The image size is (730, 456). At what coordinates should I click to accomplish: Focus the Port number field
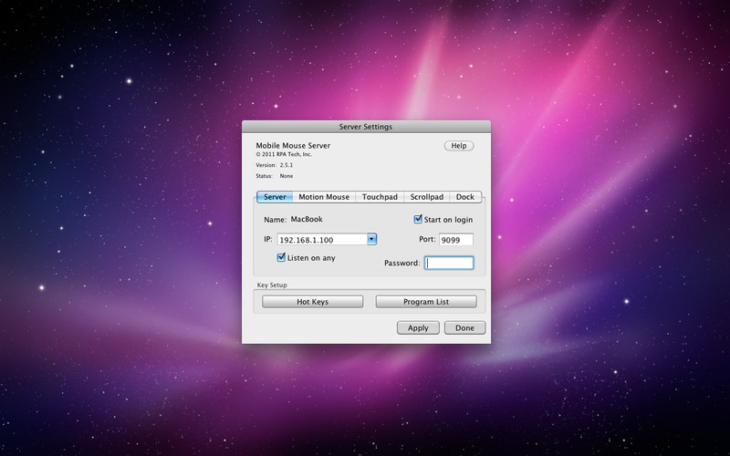[x=455, y=240]
